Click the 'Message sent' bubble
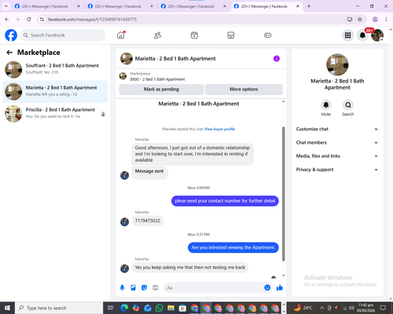The image size is (393, 314). pyautogui.click(x=149, y=173)
